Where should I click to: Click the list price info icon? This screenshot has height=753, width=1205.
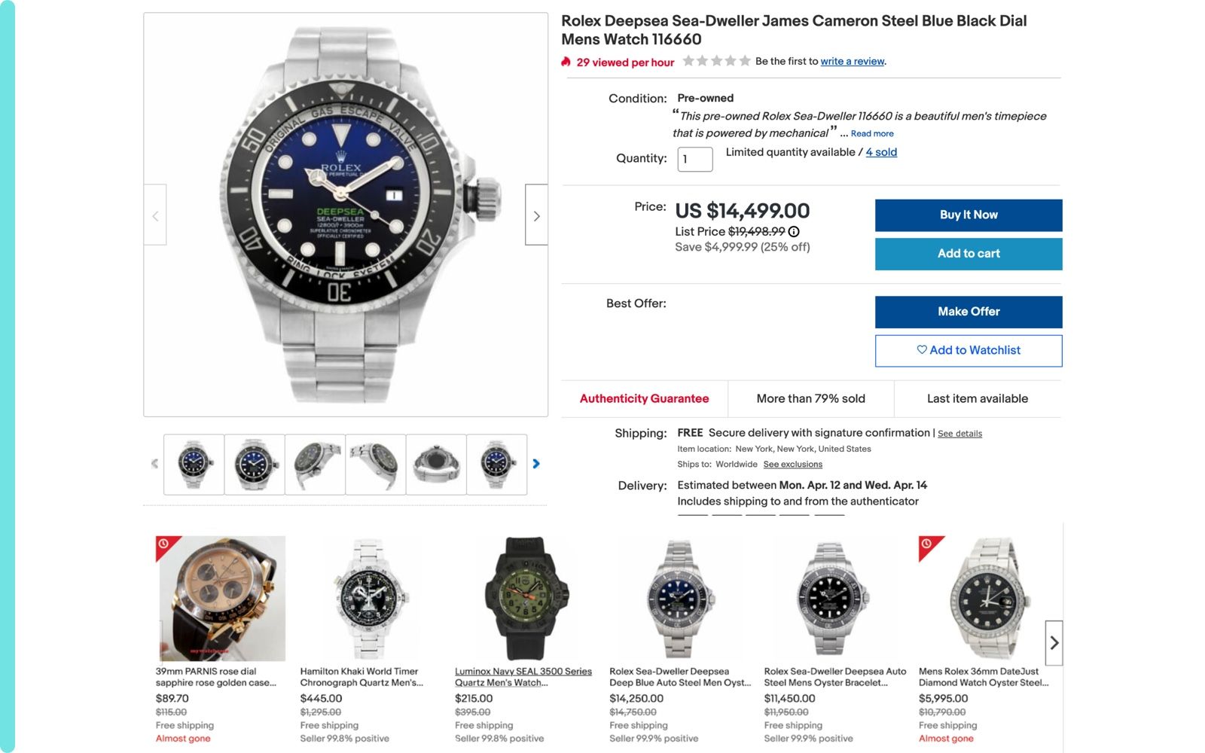pos(794,232)
